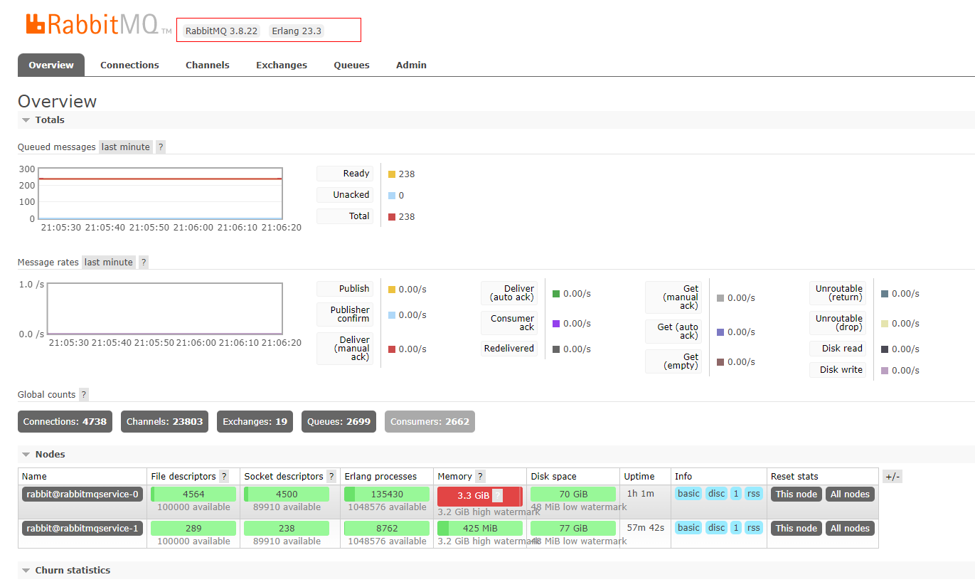Screen dimensions: 975x582
Task: Click the Exchanges: 19 count button
Action: tap(255, 421)
